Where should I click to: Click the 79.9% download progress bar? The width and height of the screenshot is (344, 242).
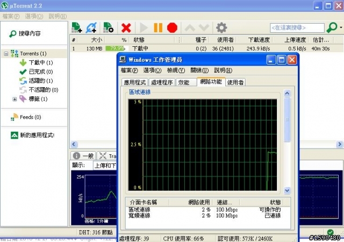[x=117, y=48]
